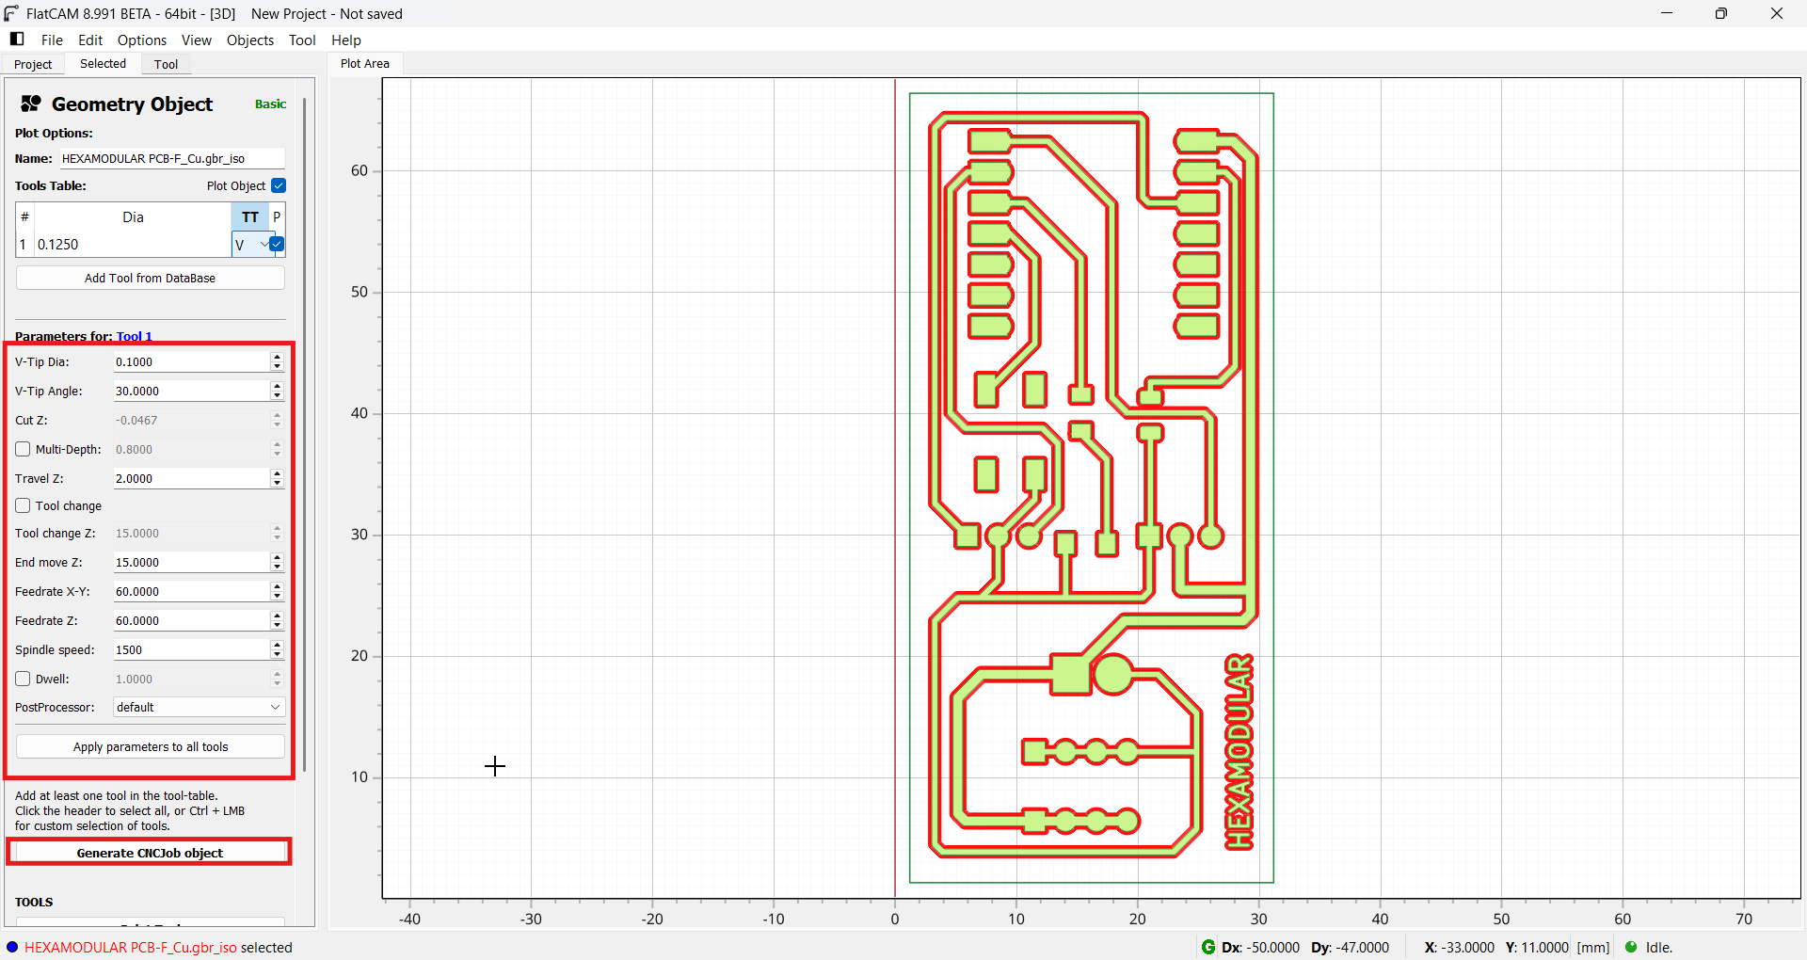Click the Travel Z value field
Viewport: 1807px width, 960px height.
tap(191, 478)
